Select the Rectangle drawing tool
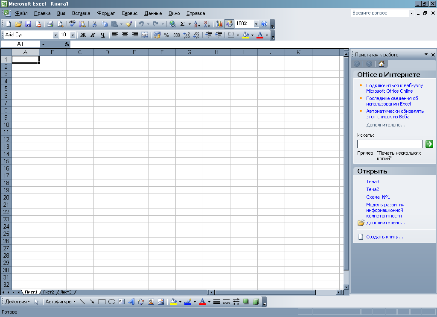Screen dimensions: 437x317 coord(102,302)
